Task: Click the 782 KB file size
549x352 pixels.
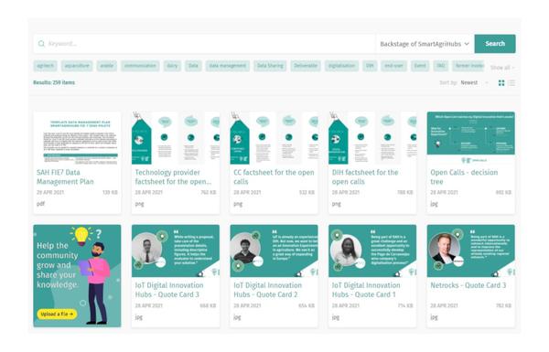Action: click(x=503, y=305)
